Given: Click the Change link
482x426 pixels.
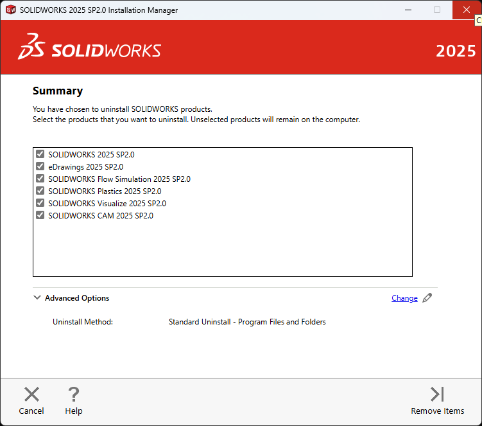Looking at the screenshot, I should point(404,298).
